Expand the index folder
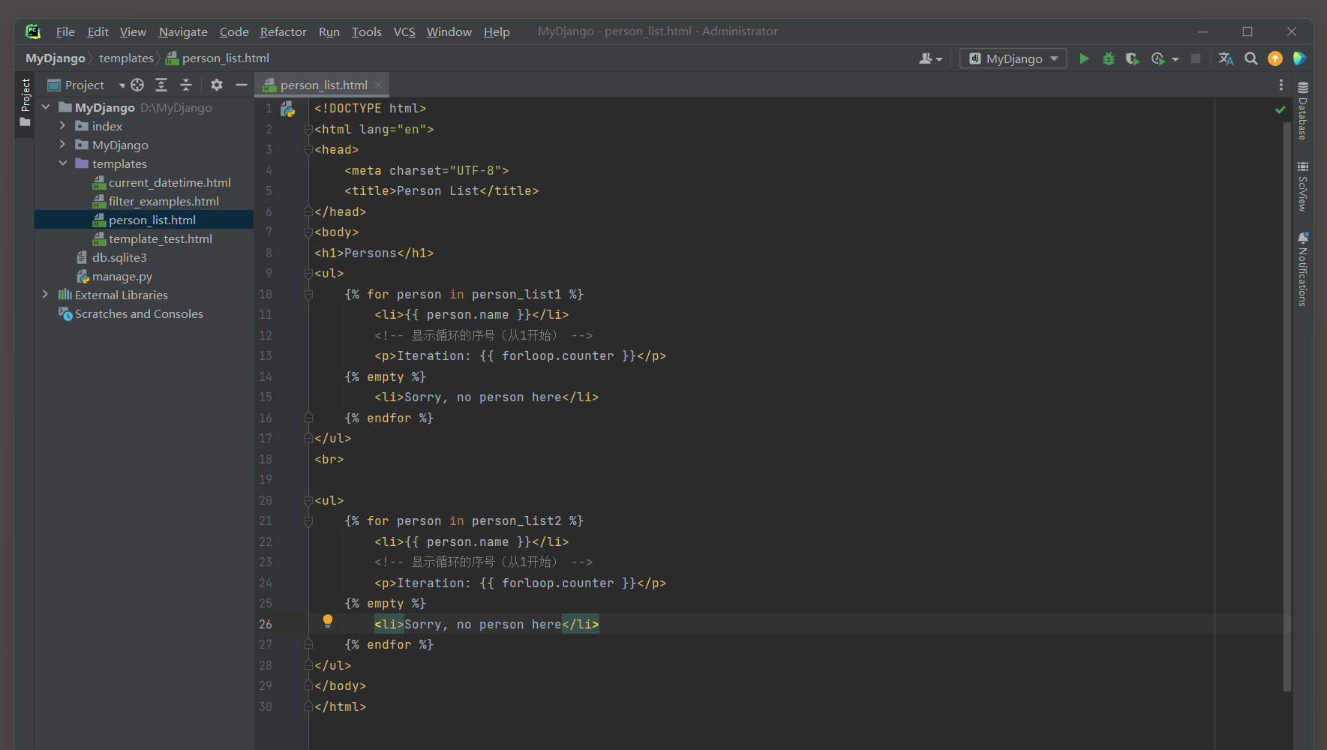1327x750 pixels. pos(63,126)
